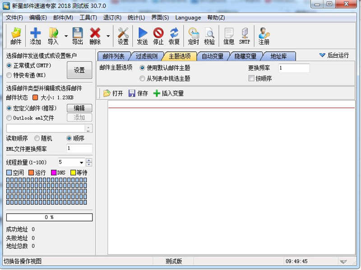The image size is (361, 270).
Task: Enable the 按顺序 checkbox
Action: pyautogui.click(x=251, y=78)
